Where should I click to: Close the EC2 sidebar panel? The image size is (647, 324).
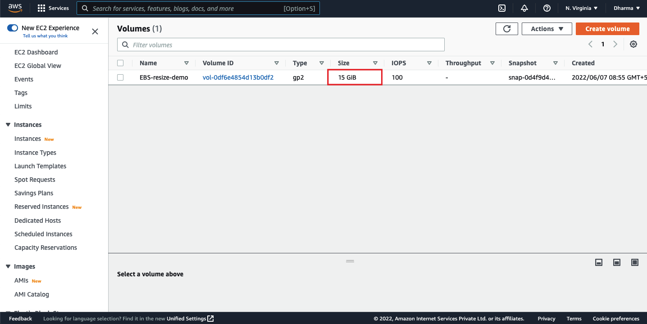pyautogui.click(x=95, y=31)
